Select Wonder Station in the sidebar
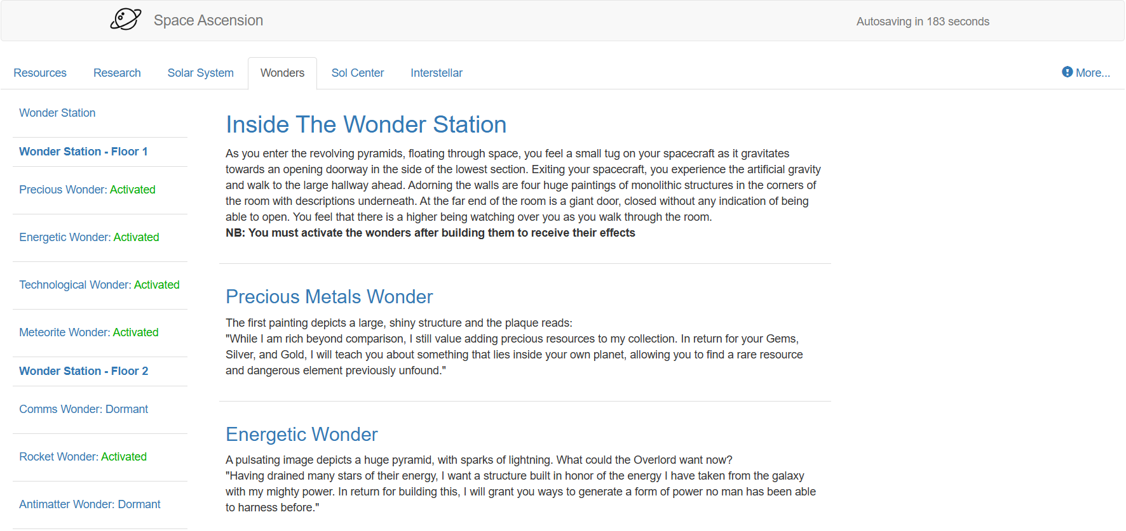The height and width of the screenshot is (531, 1126). 57,113
